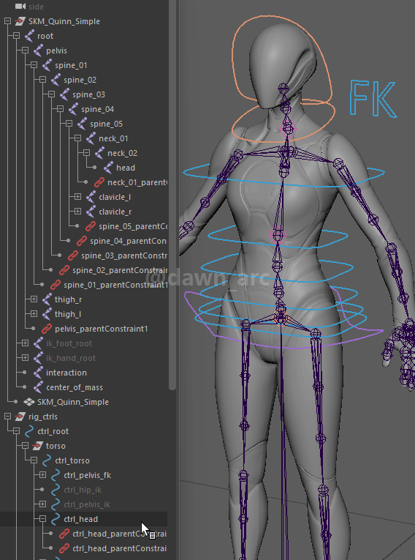Collapse the spine_02 branch
415x560 pixels.
[43, 80]
